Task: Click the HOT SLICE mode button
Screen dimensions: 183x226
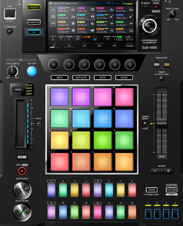Action: [x=81, y=77]
